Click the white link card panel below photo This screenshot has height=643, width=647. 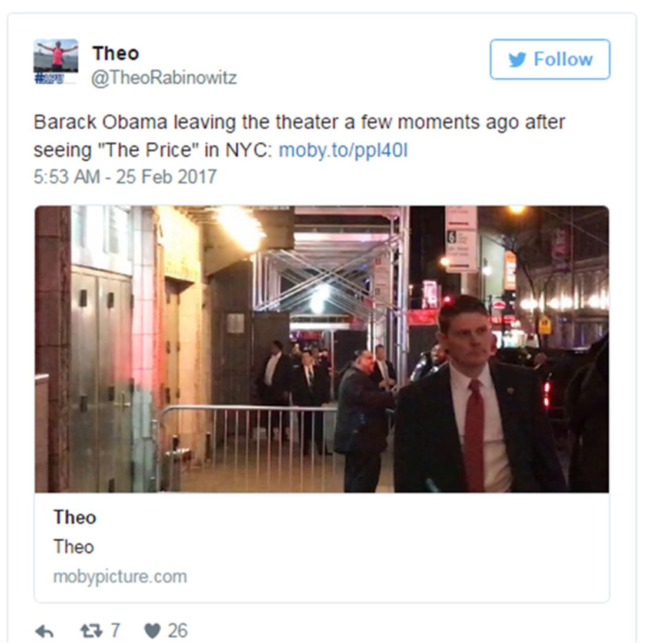pyautogui.click(x=322, y=548)
